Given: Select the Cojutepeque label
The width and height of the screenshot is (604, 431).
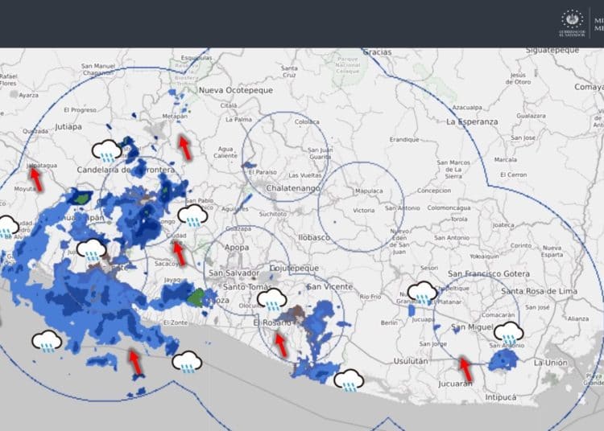Looking at the screenshot, I should (294, 268).
